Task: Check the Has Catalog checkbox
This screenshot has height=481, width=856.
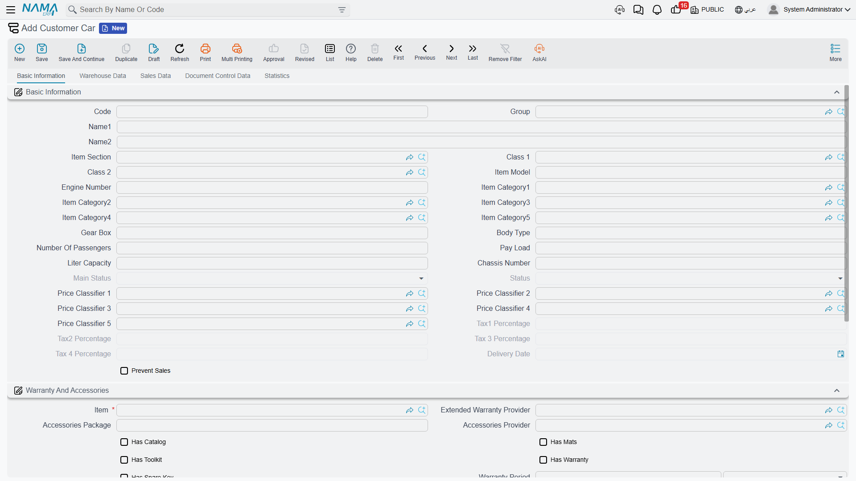Action: coord(124,442)
